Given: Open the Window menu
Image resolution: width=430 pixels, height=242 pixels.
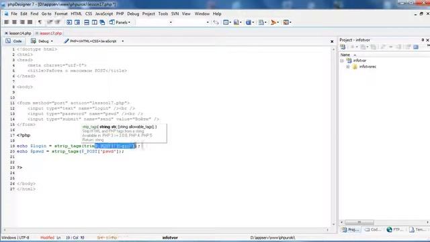Looking at the screenshot, I should [202, 13].
